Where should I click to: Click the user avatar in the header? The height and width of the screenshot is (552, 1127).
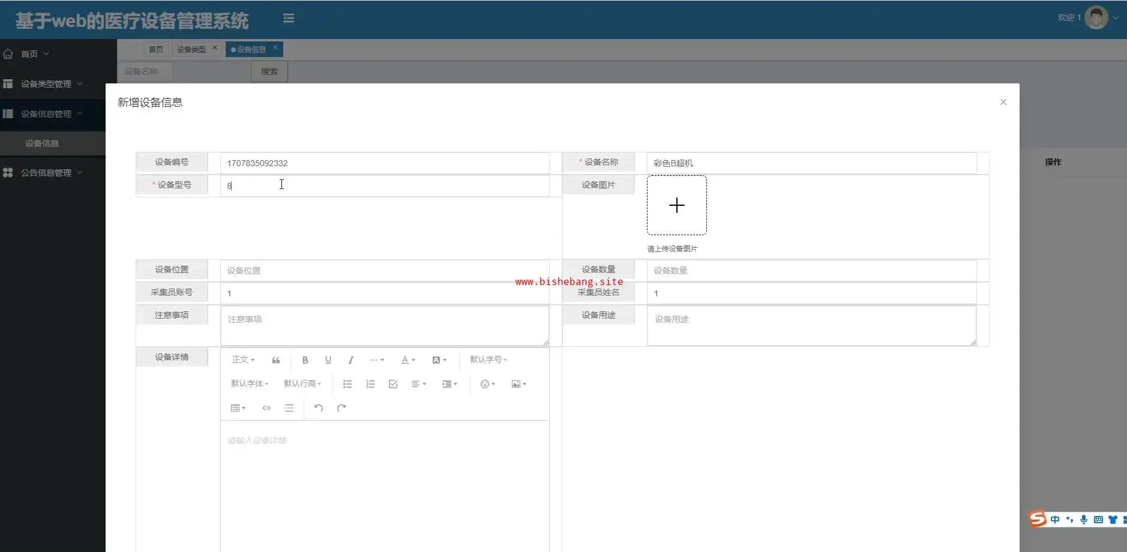coord(1096,18)
